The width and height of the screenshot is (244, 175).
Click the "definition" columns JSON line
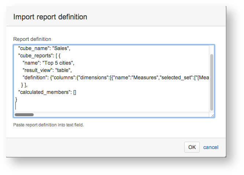pyautogui.click(x=116, y=77)
